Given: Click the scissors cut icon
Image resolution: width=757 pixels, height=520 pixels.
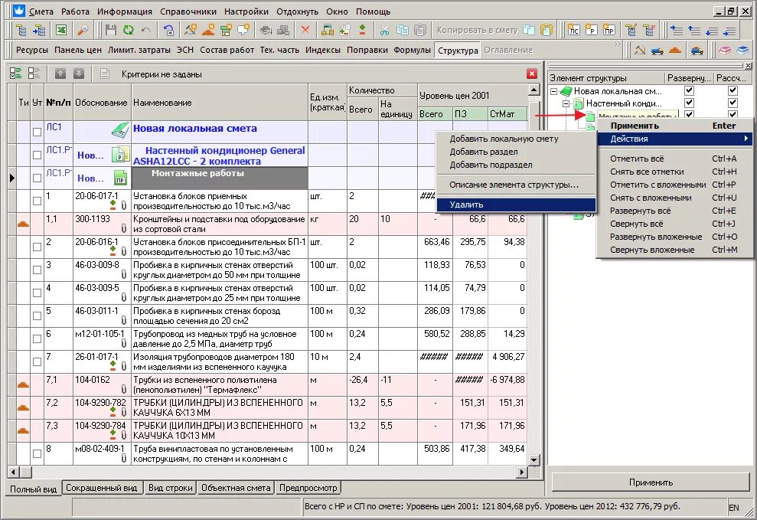Looking at the screenshot, I should pyautogui.click(x=384, y=31).
